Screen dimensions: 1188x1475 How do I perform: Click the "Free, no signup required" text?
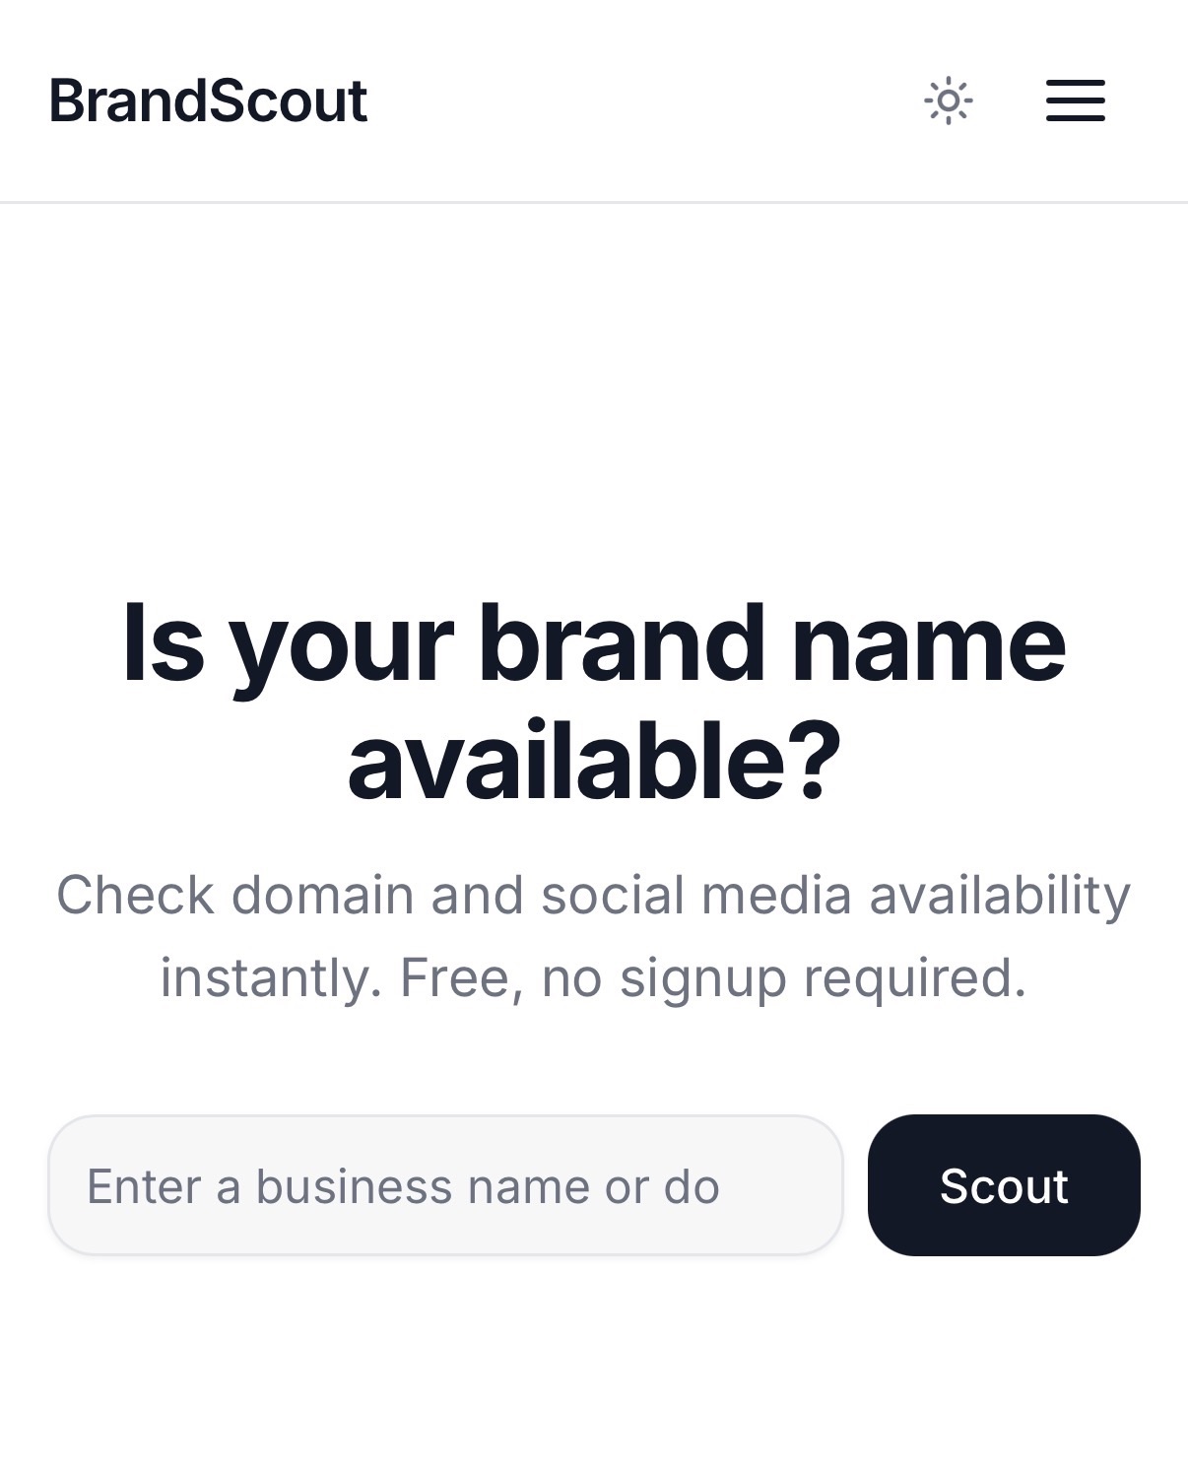pyautogui.click(x=712, y=977)
